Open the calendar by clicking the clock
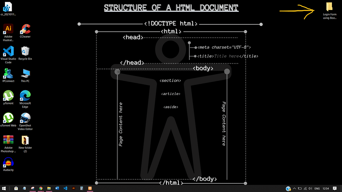This screenshot has width=342, height=192. point(326,189)
